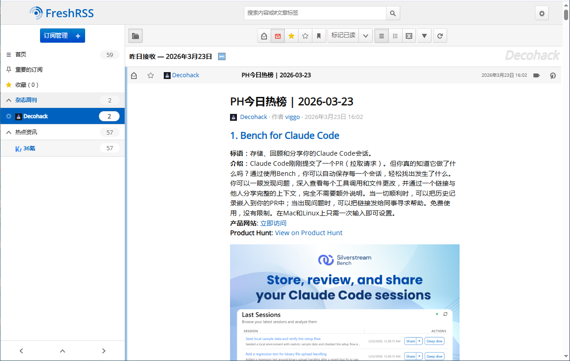Open the 标记已读 dropdown arrow
Image resolution: width=570 pixels, height=361 pixels.
tap(365, 36)
